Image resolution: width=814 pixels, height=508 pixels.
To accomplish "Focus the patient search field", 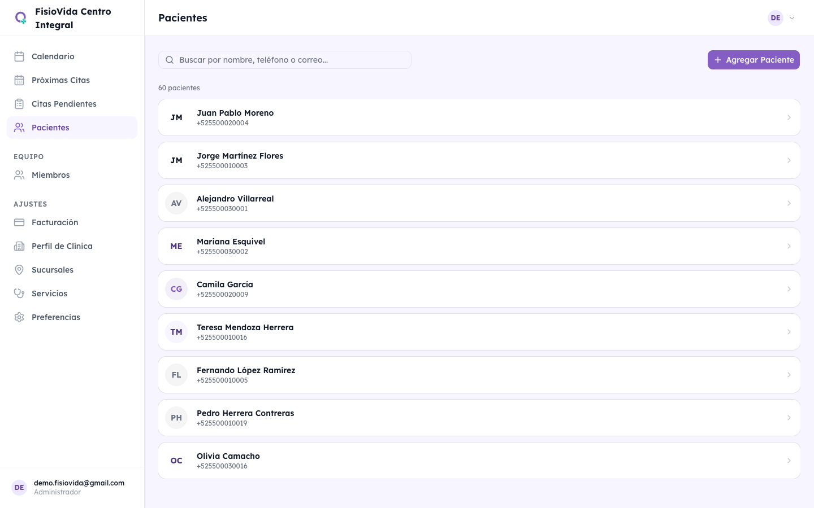I will 291,60.
